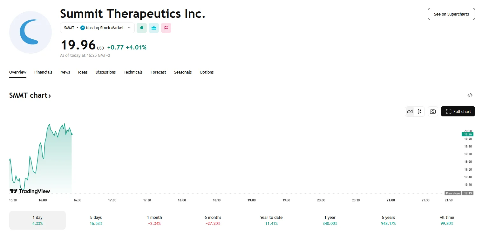Screen dimensions: 482x235
Task: Click the TradingView logo on chart
Action: 30,191
